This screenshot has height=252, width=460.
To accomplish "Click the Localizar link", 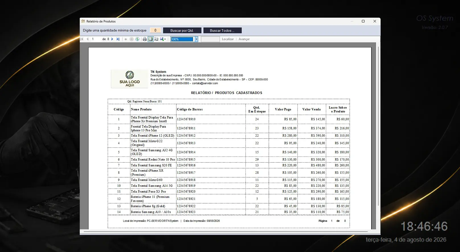I will pos(228,39).
